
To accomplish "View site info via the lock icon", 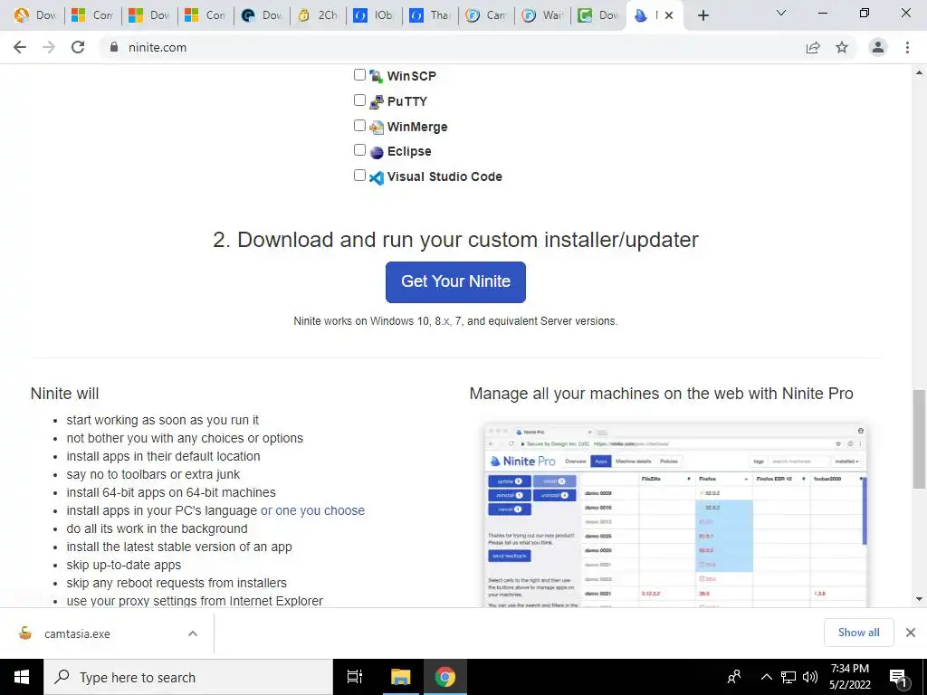I will point(113,47).
